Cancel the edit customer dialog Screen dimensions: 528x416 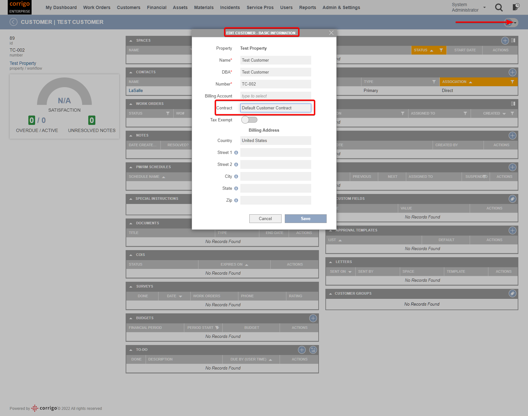(x=265, y=219)
